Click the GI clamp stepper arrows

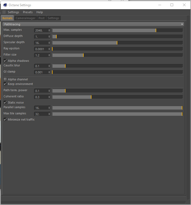pyautogui.click(x=49, y=72)
